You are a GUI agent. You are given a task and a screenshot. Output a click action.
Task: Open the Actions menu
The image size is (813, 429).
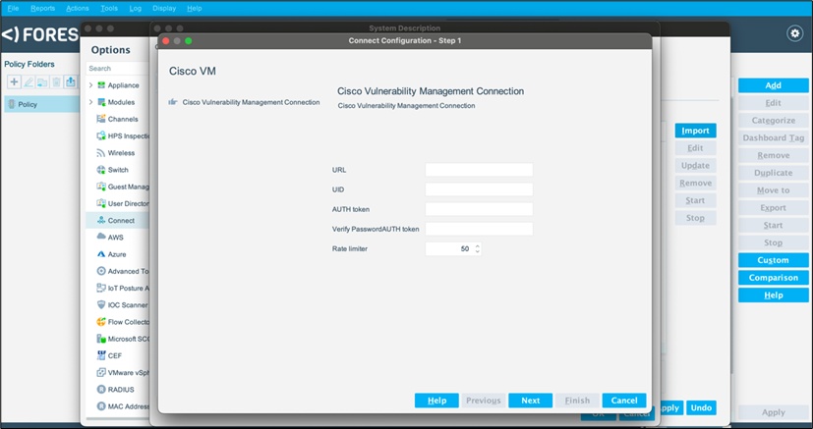coord(78,8)
